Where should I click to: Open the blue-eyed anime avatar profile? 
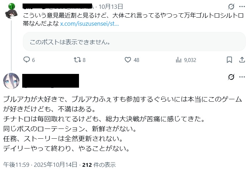11,80
